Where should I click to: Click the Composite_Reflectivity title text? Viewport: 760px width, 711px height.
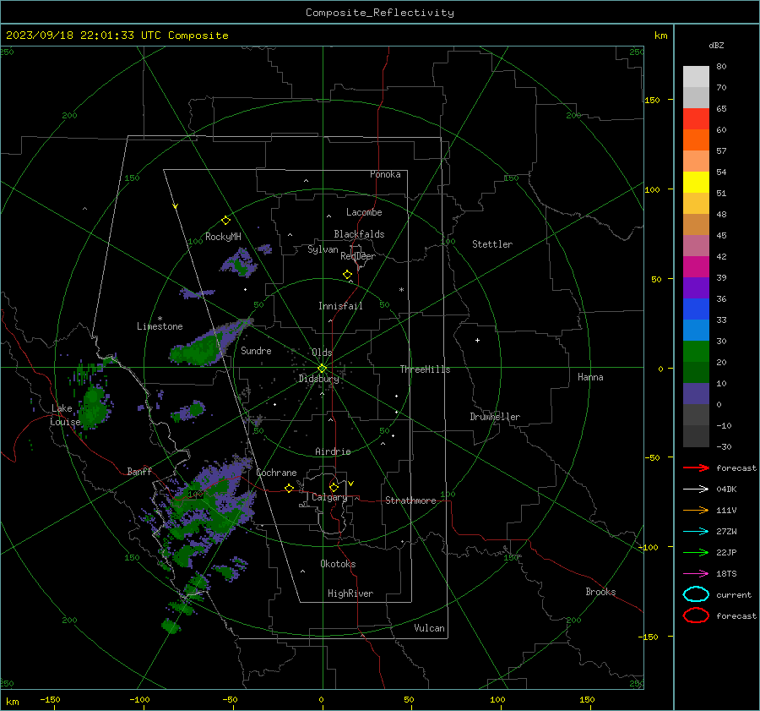coord(380,13)
